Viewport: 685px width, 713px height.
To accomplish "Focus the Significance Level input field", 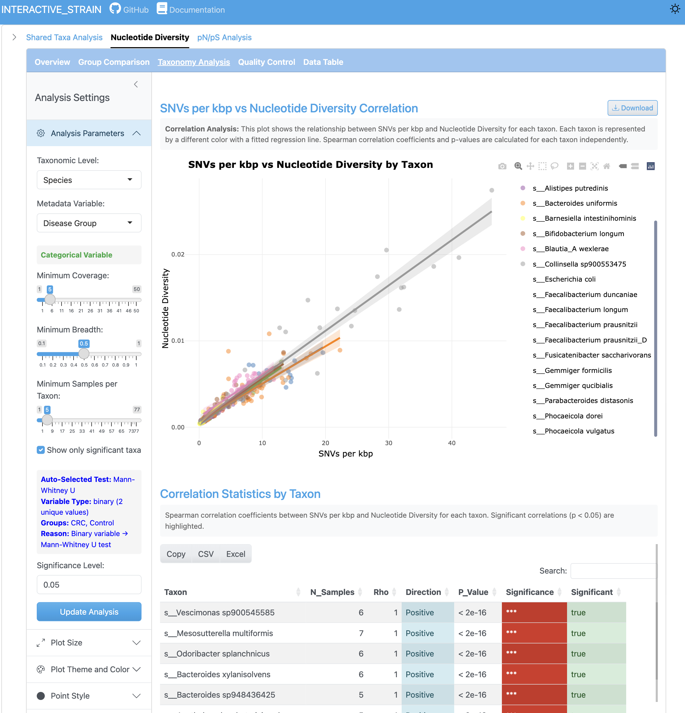I will [89, 585].
